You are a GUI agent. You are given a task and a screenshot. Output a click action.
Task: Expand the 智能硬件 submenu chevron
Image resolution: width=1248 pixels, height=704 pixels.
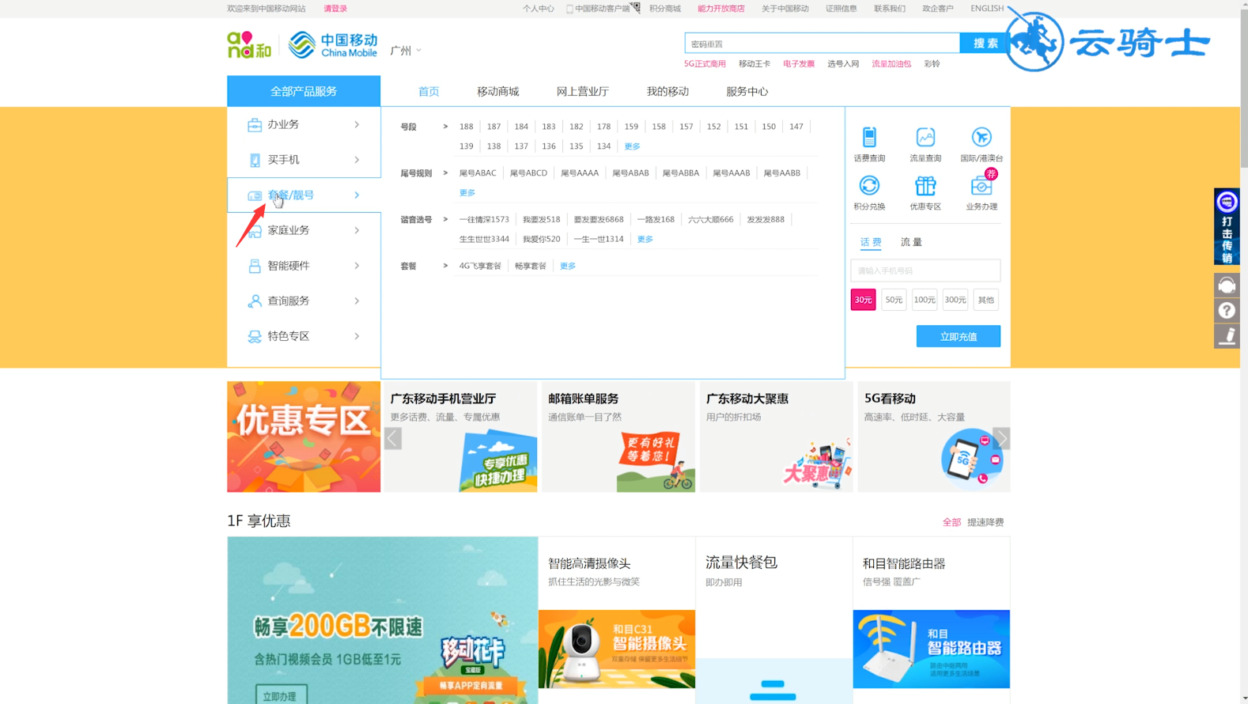click(x=357, y=266)
